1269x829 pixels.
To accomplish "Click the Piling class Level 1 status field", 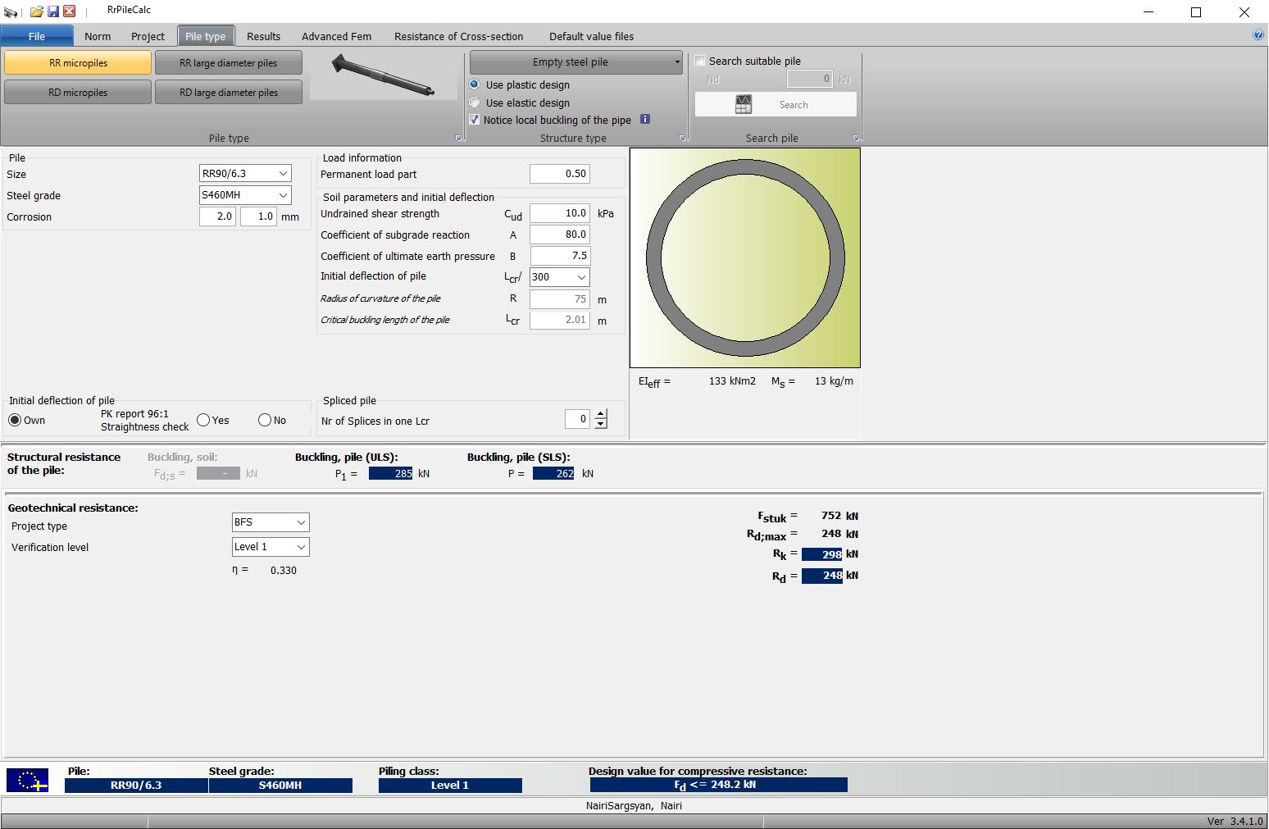I will coord(450,786).
